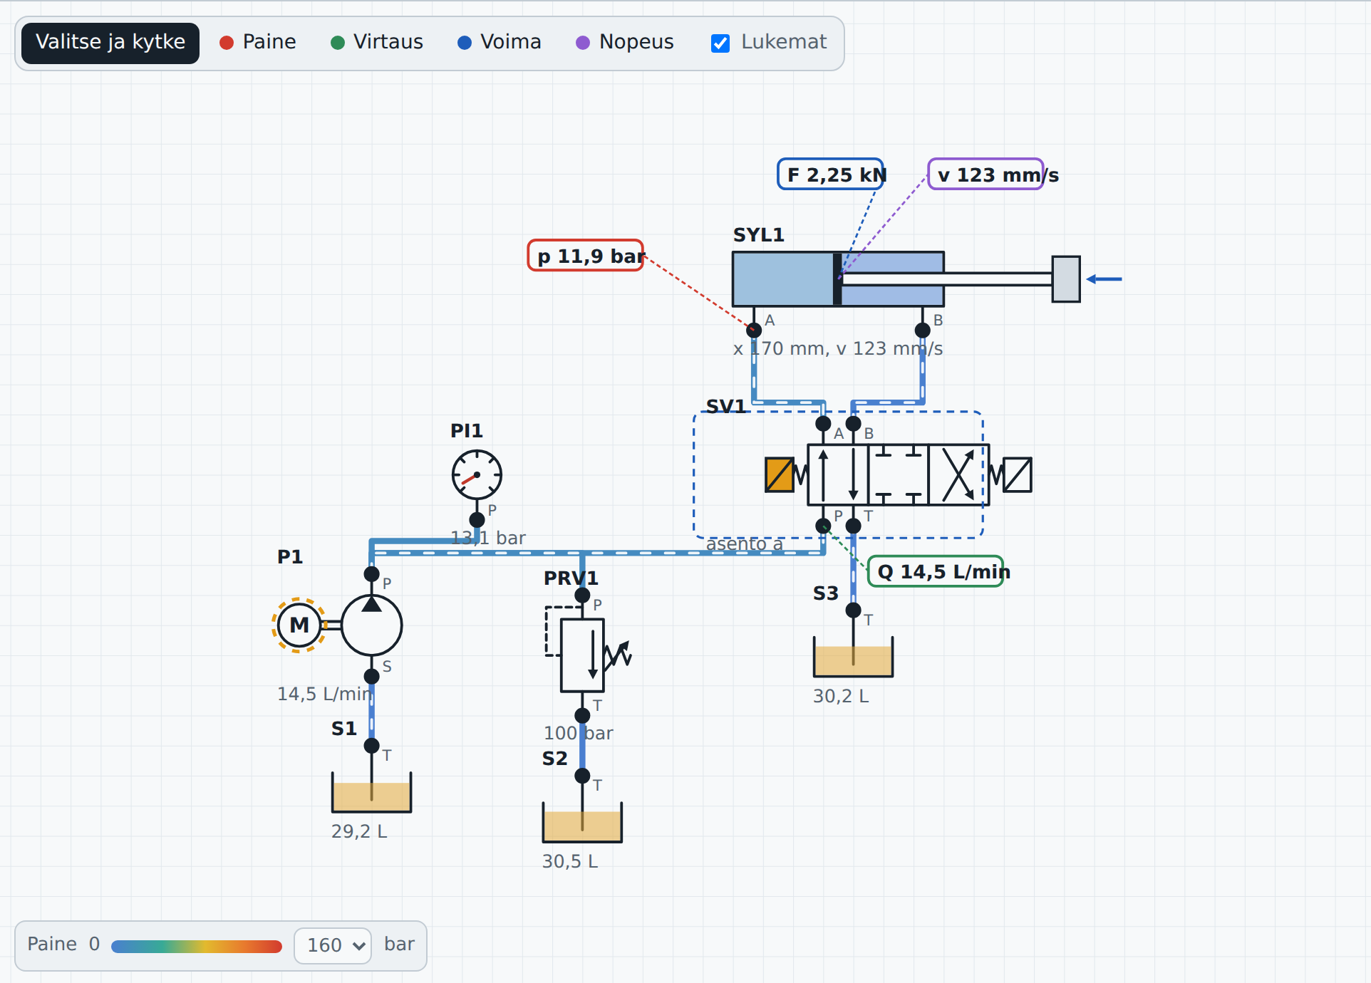Click the blue load force arrow

[1104, 279]
